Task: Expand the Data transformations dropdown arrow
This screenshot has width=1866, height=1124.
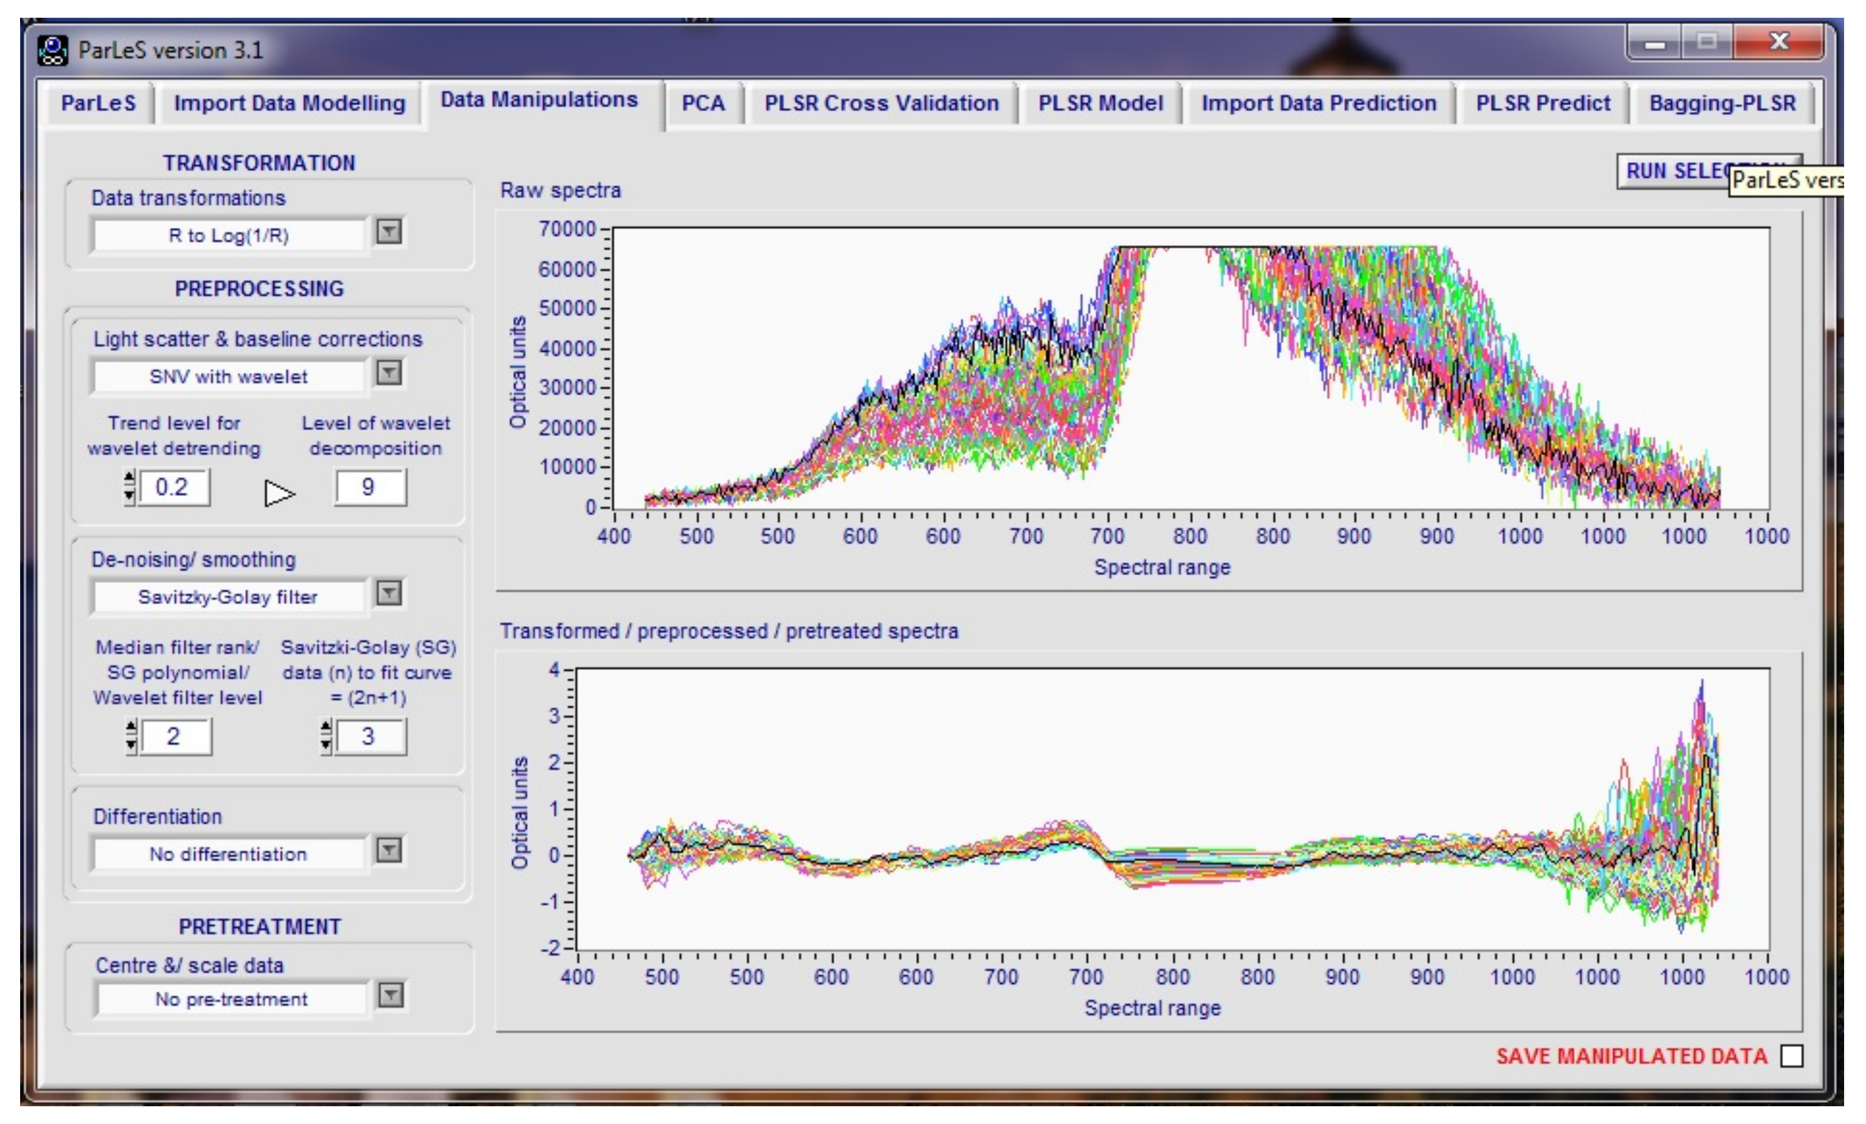Action: (x=388, y=231)
